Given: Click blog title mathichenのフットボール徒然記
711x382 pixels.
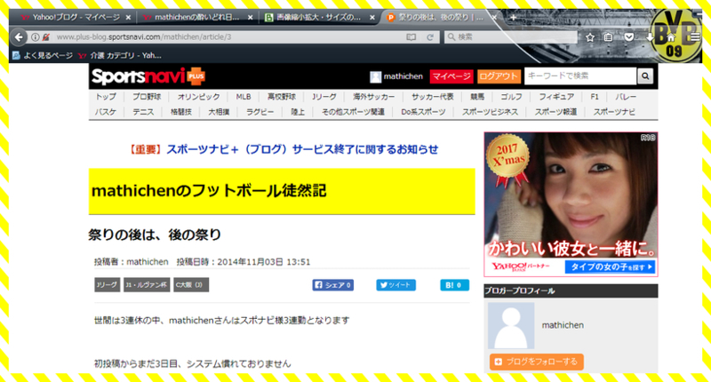Looking at the screenshot, I should tap(209, 191).
